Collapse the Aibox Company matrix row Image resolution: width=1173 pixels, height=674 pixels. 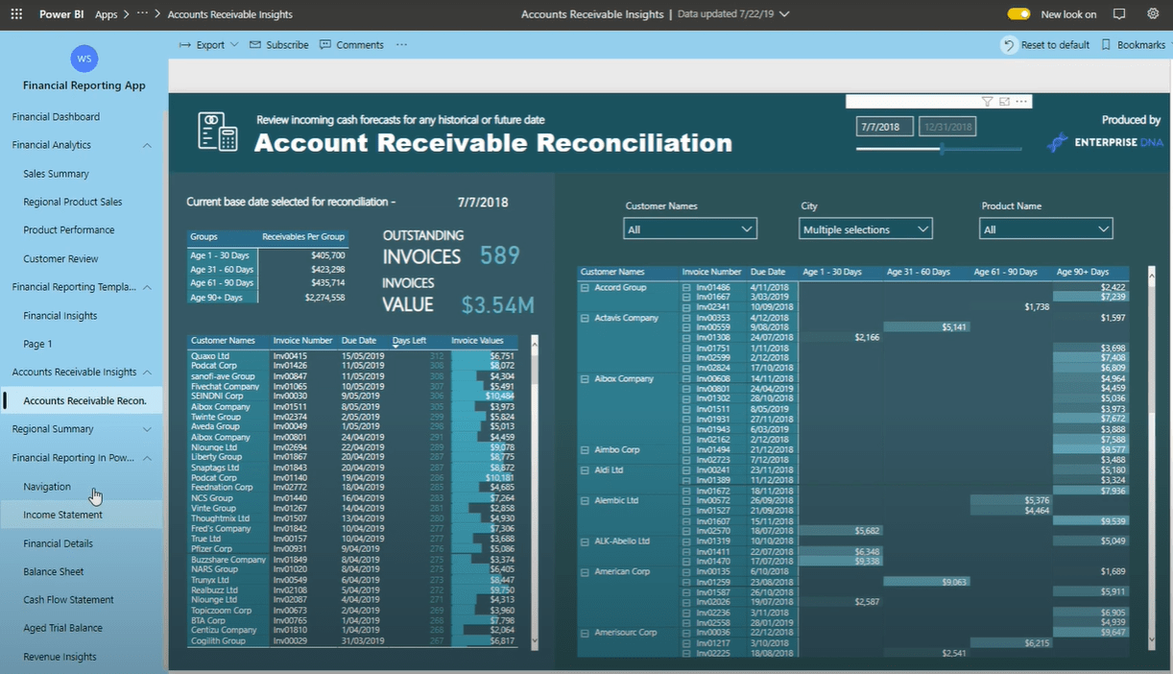pos(586,379)
